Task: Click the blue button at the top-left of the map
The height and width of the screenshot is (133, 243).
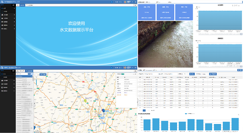Action: (x=43, y=74)
